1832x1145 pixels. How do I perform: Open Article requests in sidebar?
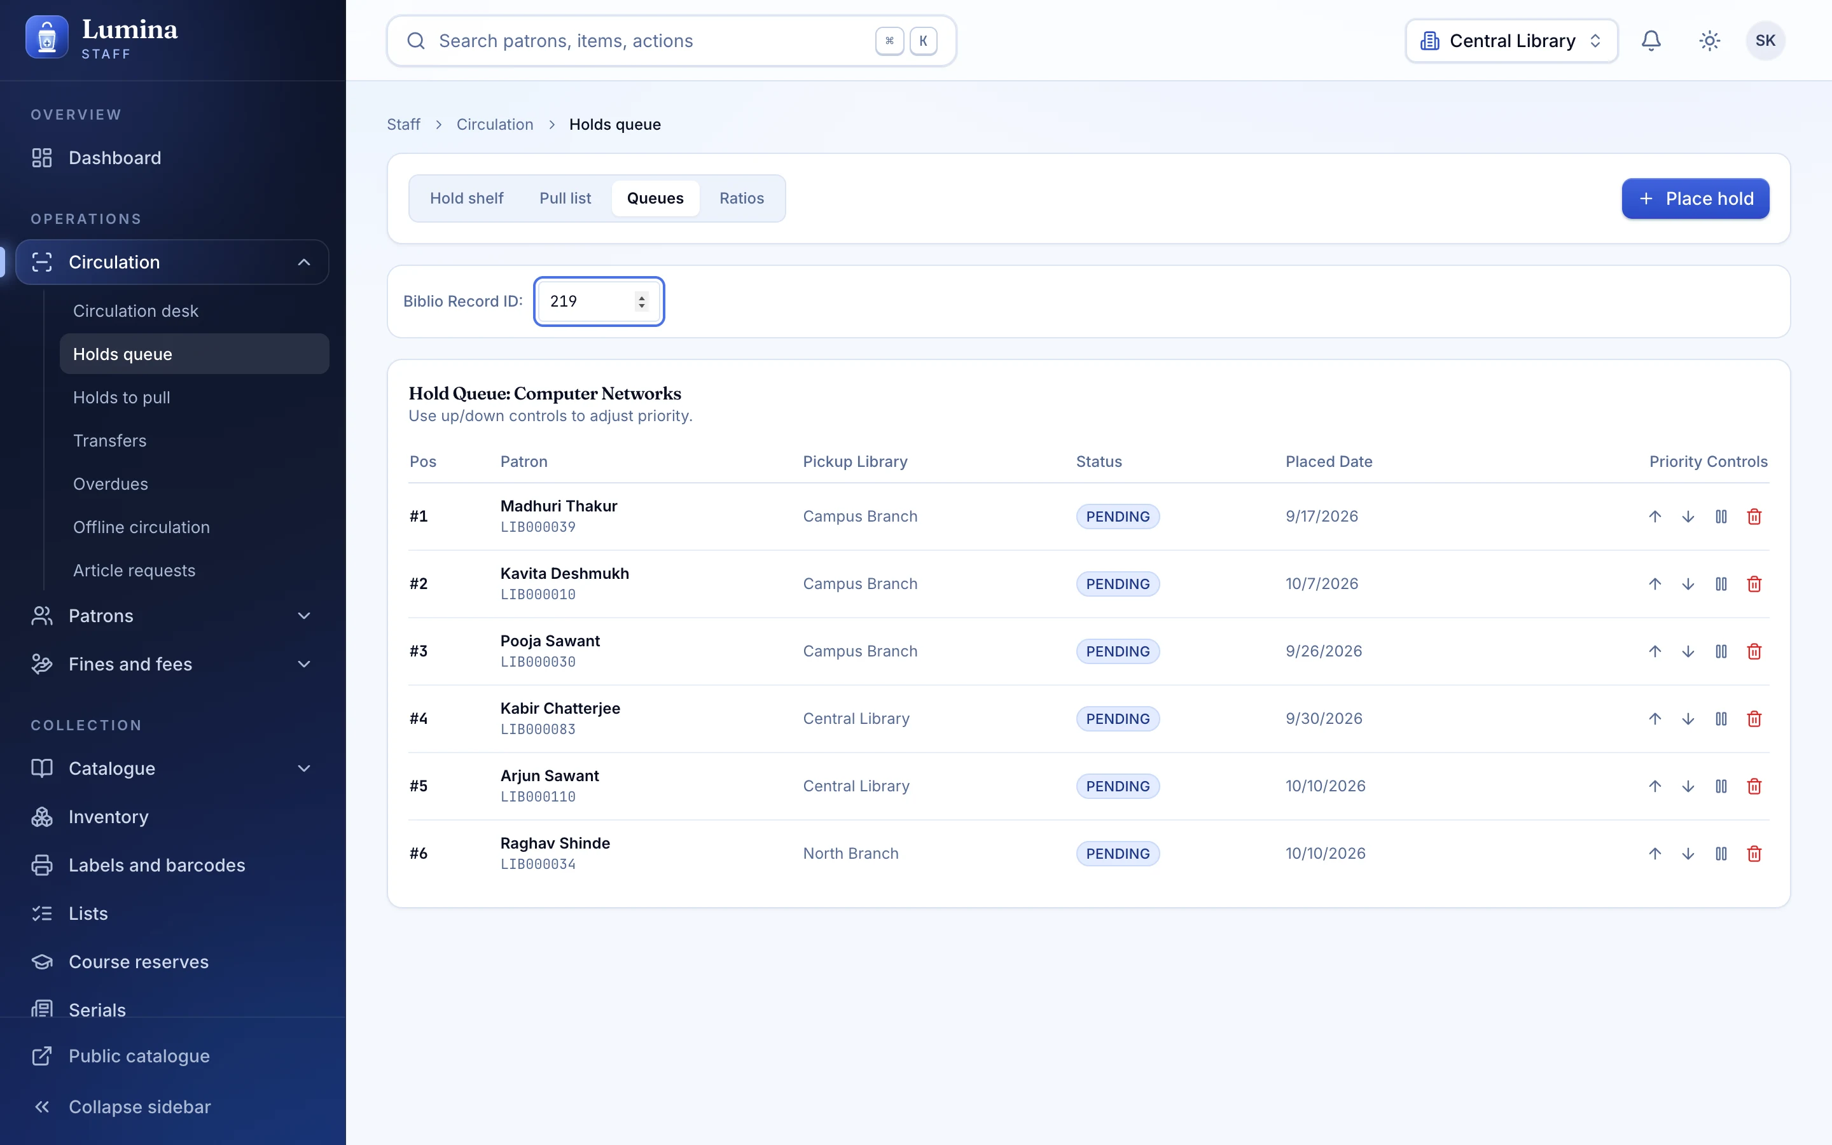[195, 570]
